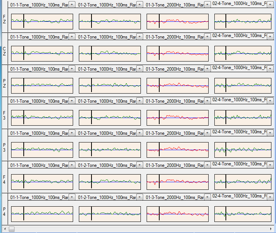Select the F3 red 01-3-Tone_2000Hz waveform plot
The height and width of the screenshot is (233, 276).
pyautogui.click(x=178, y=118)
